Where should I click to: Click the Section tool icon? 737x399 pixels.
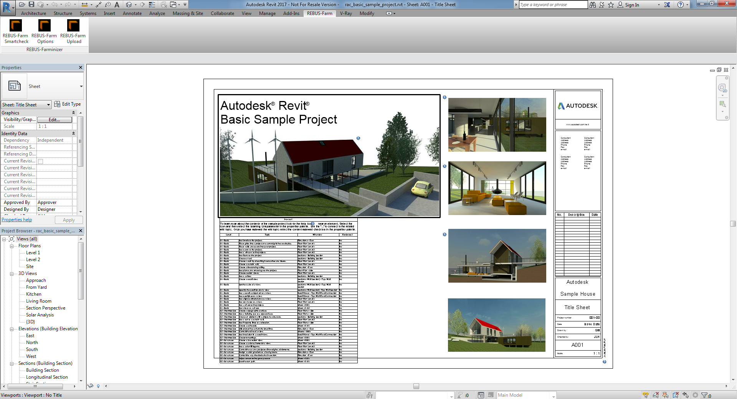(142, 5)
